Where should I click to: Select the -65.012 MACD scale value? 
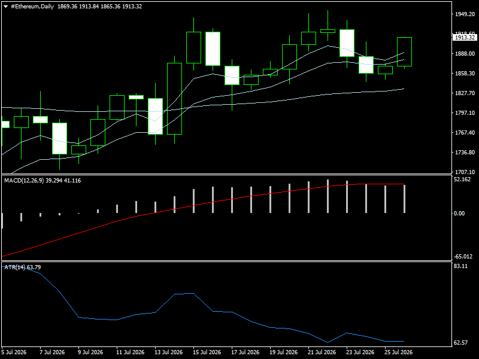coord(463,257)
